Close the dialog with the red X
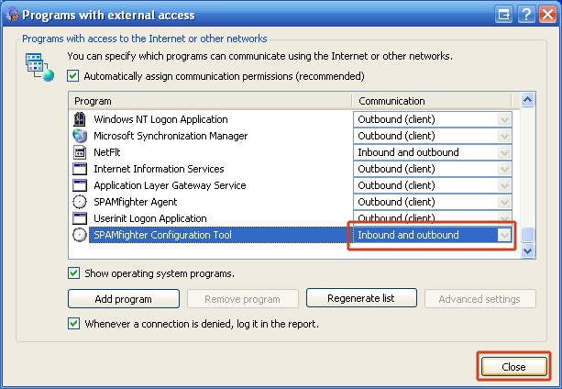562x389 pixels. 548,15
